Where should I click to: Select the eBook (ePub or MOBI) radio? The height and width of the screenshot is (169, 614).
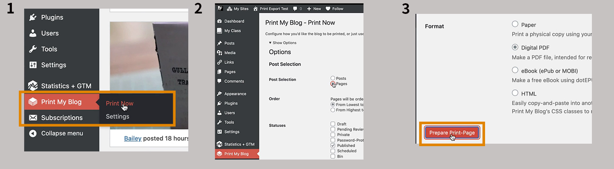[515, 70]
